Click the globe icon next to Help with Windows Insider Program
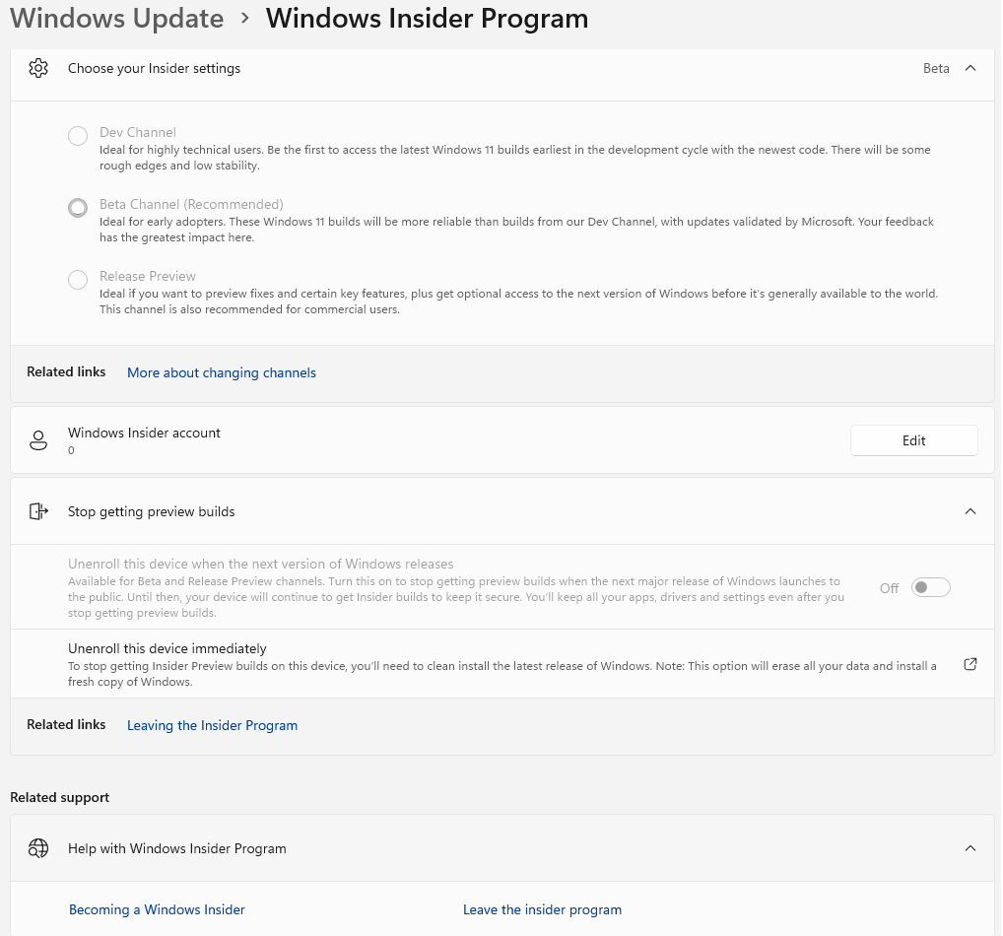Image resolution: width=1003 pixels, height=936 pixels. [x=38, y=848]
